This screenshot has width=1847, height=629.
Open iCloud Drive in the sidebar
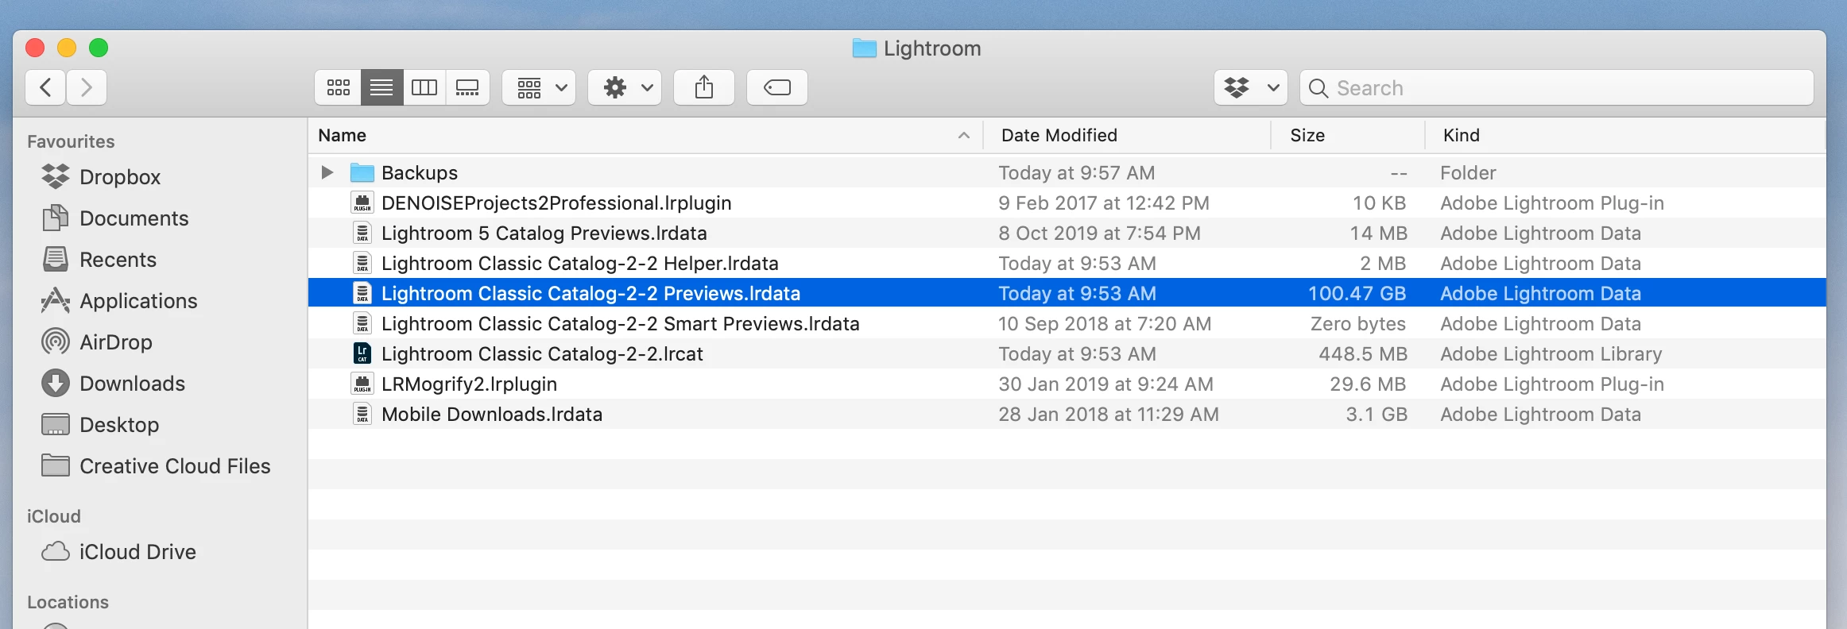point(118,552)
